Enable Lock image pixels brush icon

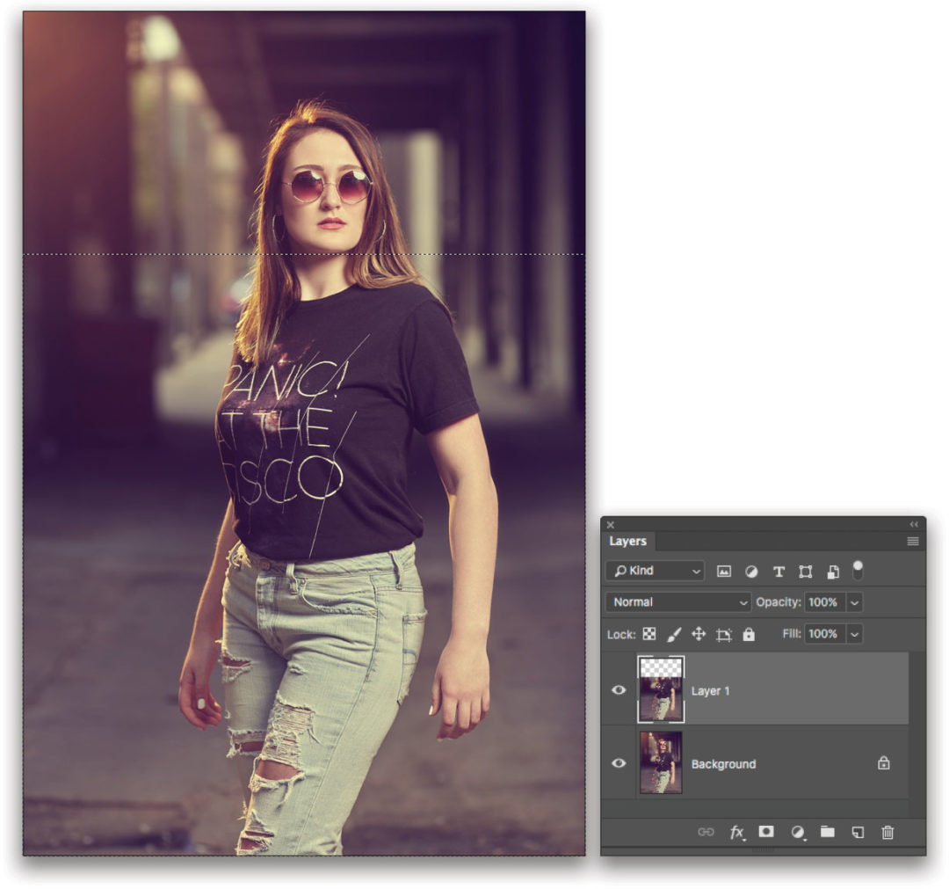tap(672, 634)
